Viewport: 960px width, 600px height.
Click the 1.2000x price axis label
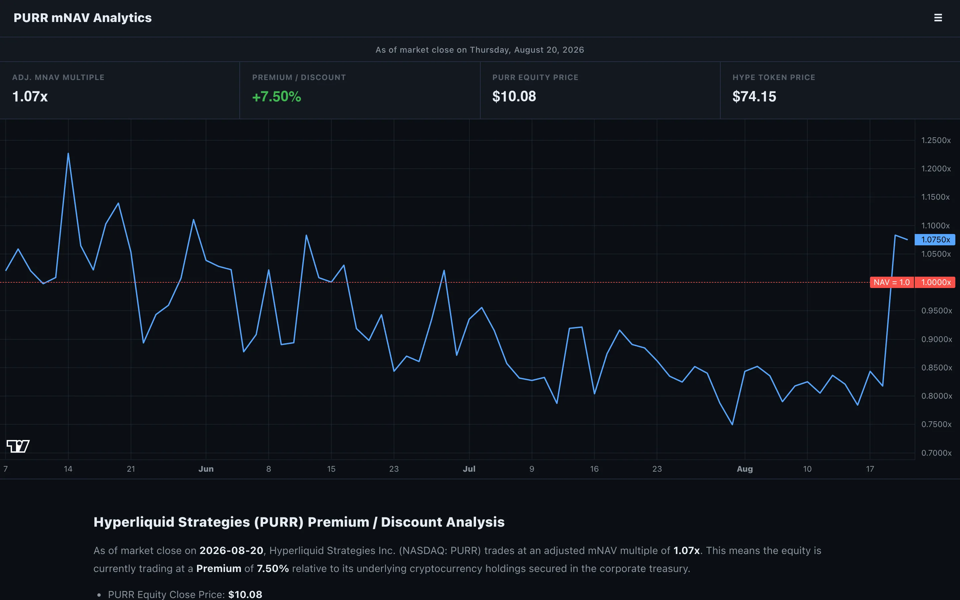pos(936,169)
